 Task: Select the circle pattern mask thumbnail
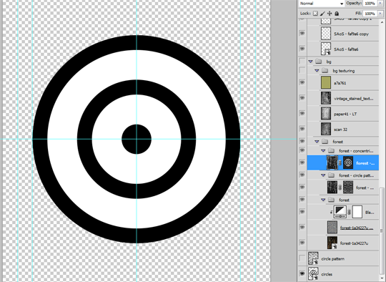point(348,187)
